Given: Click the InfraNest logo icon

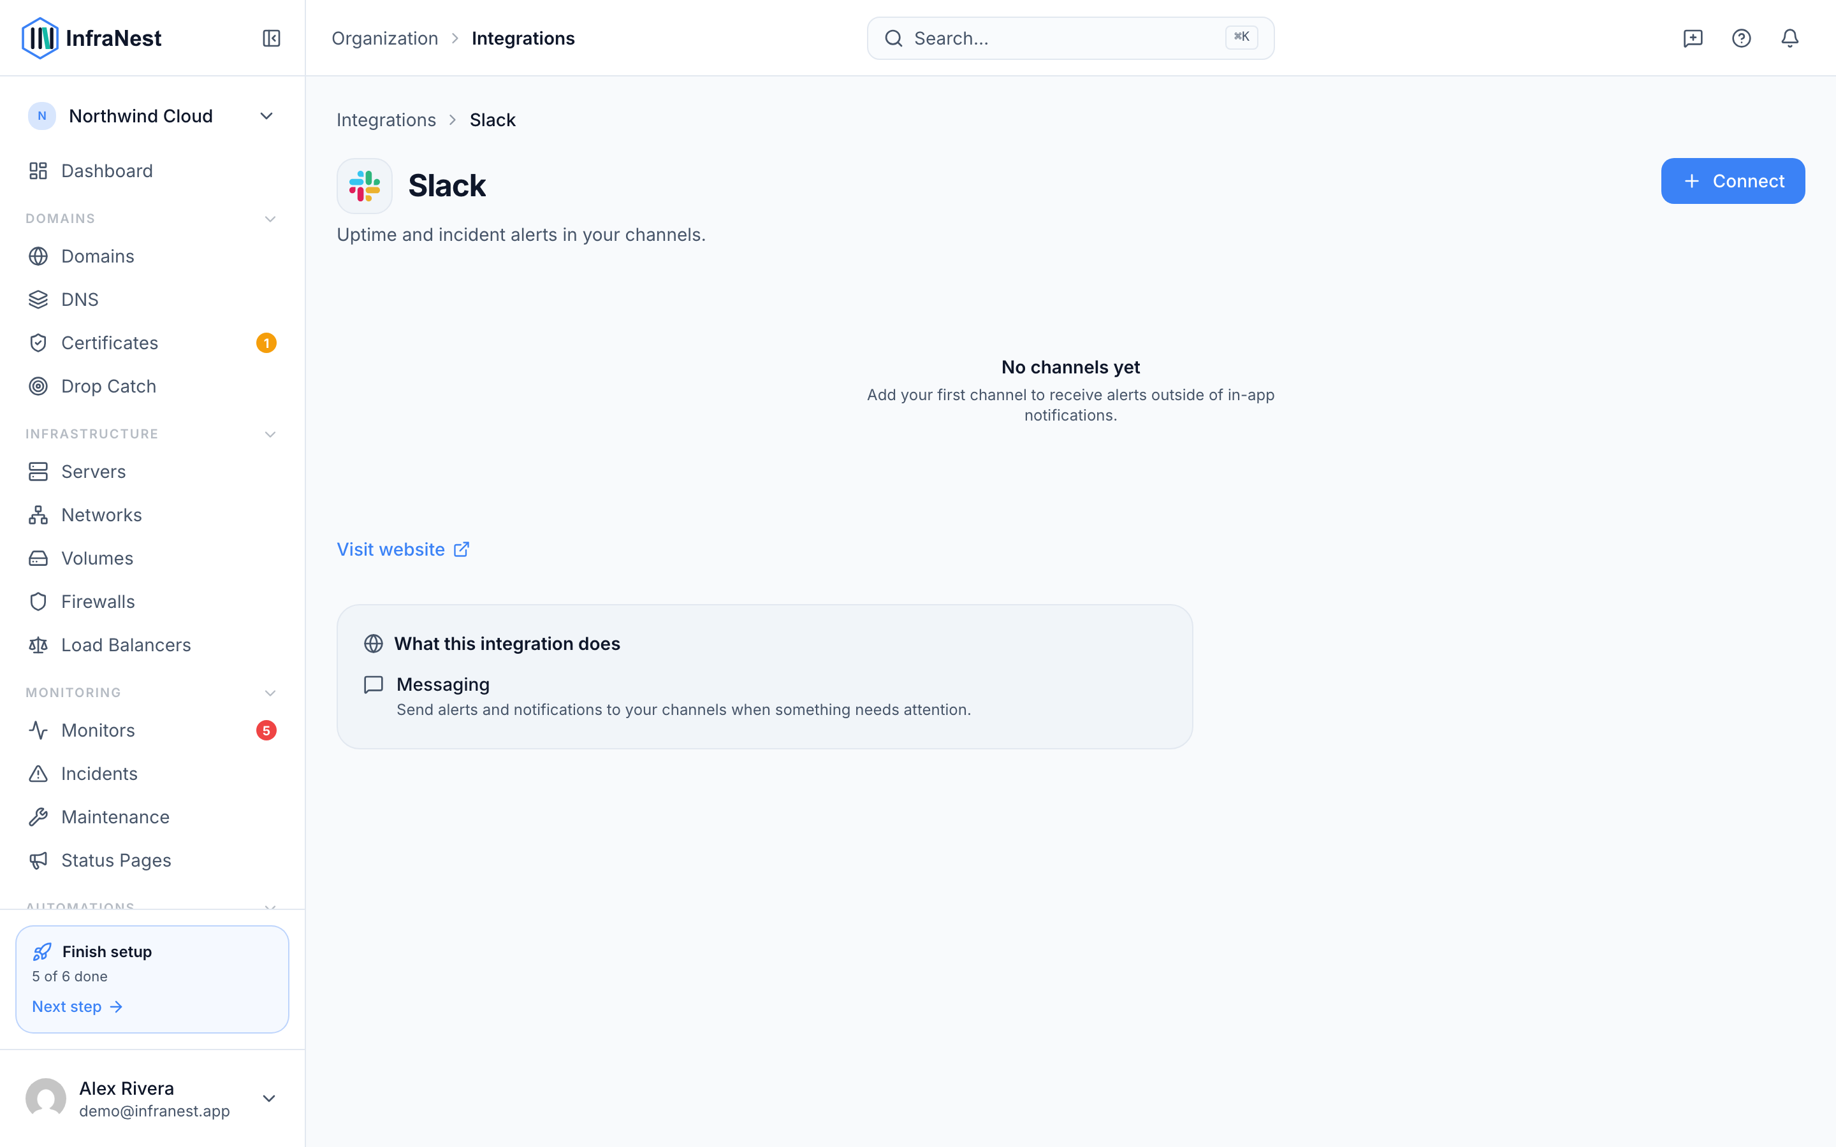Looking at the screenshot, I should (x=40, y=38).
